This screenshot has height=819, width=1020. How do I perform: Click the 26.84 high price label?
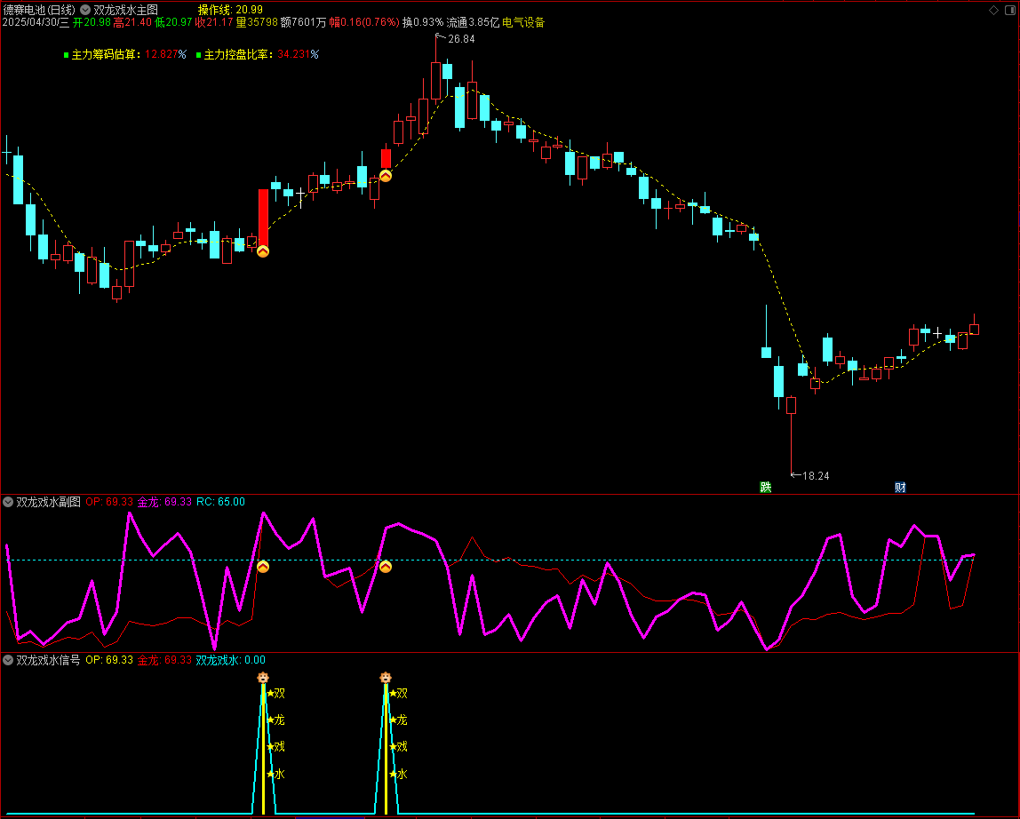[461, 39]
